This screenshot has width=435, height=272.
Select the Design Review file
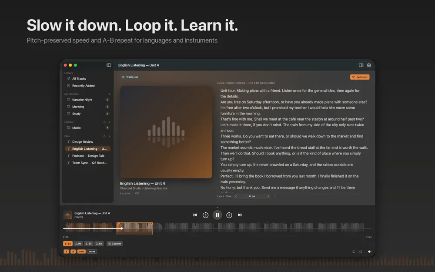point(87,142)
